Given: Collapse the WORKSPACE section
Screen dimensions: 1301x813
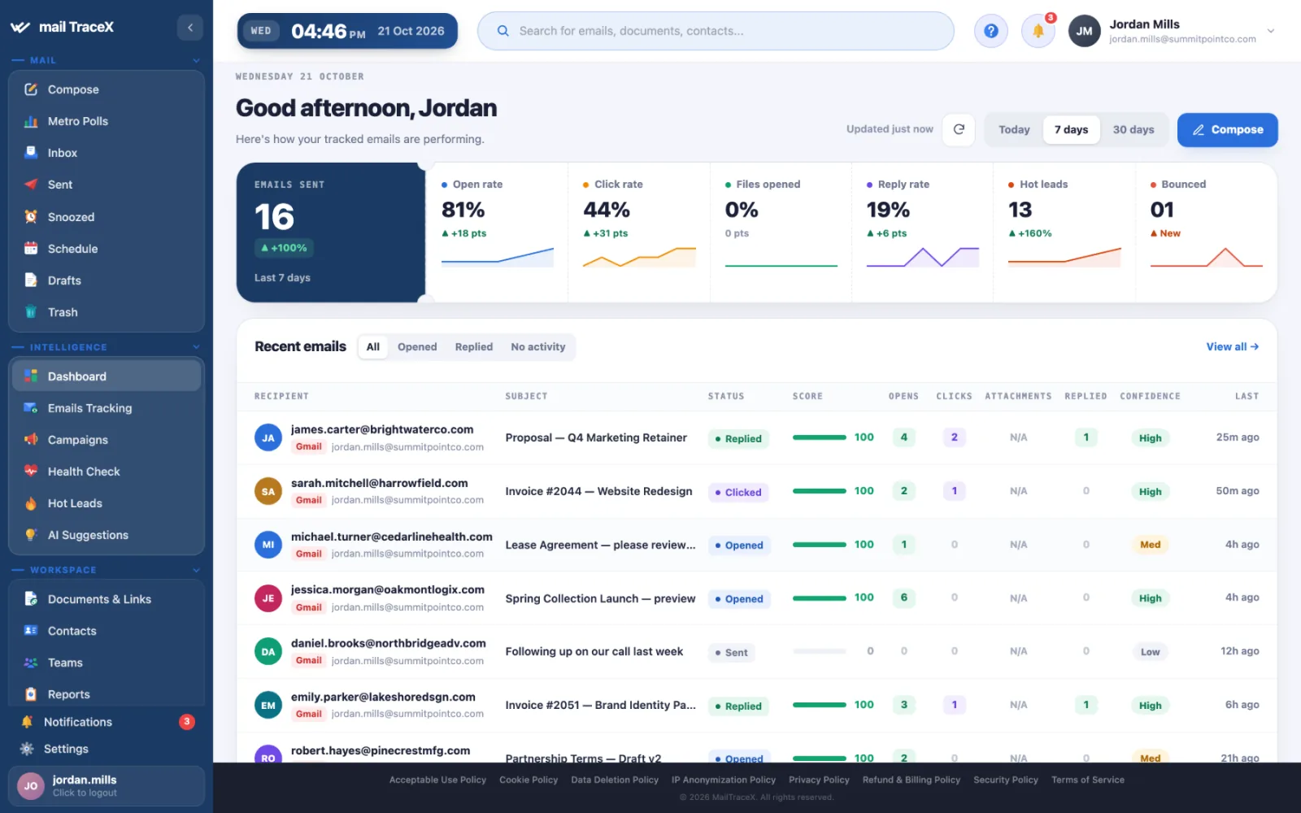Looking at the screenshot, I should (196, 570).
